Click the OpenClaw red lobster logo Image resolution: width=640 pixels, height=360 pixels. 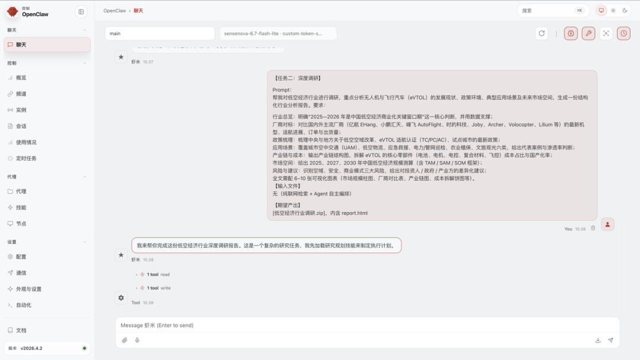pos(12,11)
